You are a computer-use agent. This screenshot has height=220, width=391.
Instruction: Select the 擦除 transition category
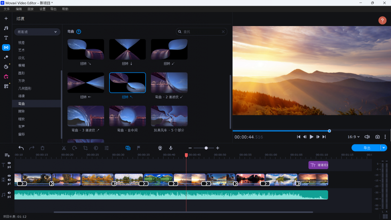point(21,111)
